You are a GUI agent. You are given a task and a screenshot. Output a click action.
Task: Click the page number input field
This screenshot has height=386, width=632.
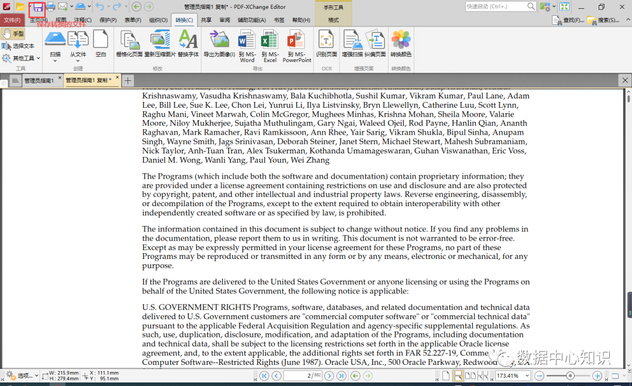[x=303, y=376]
